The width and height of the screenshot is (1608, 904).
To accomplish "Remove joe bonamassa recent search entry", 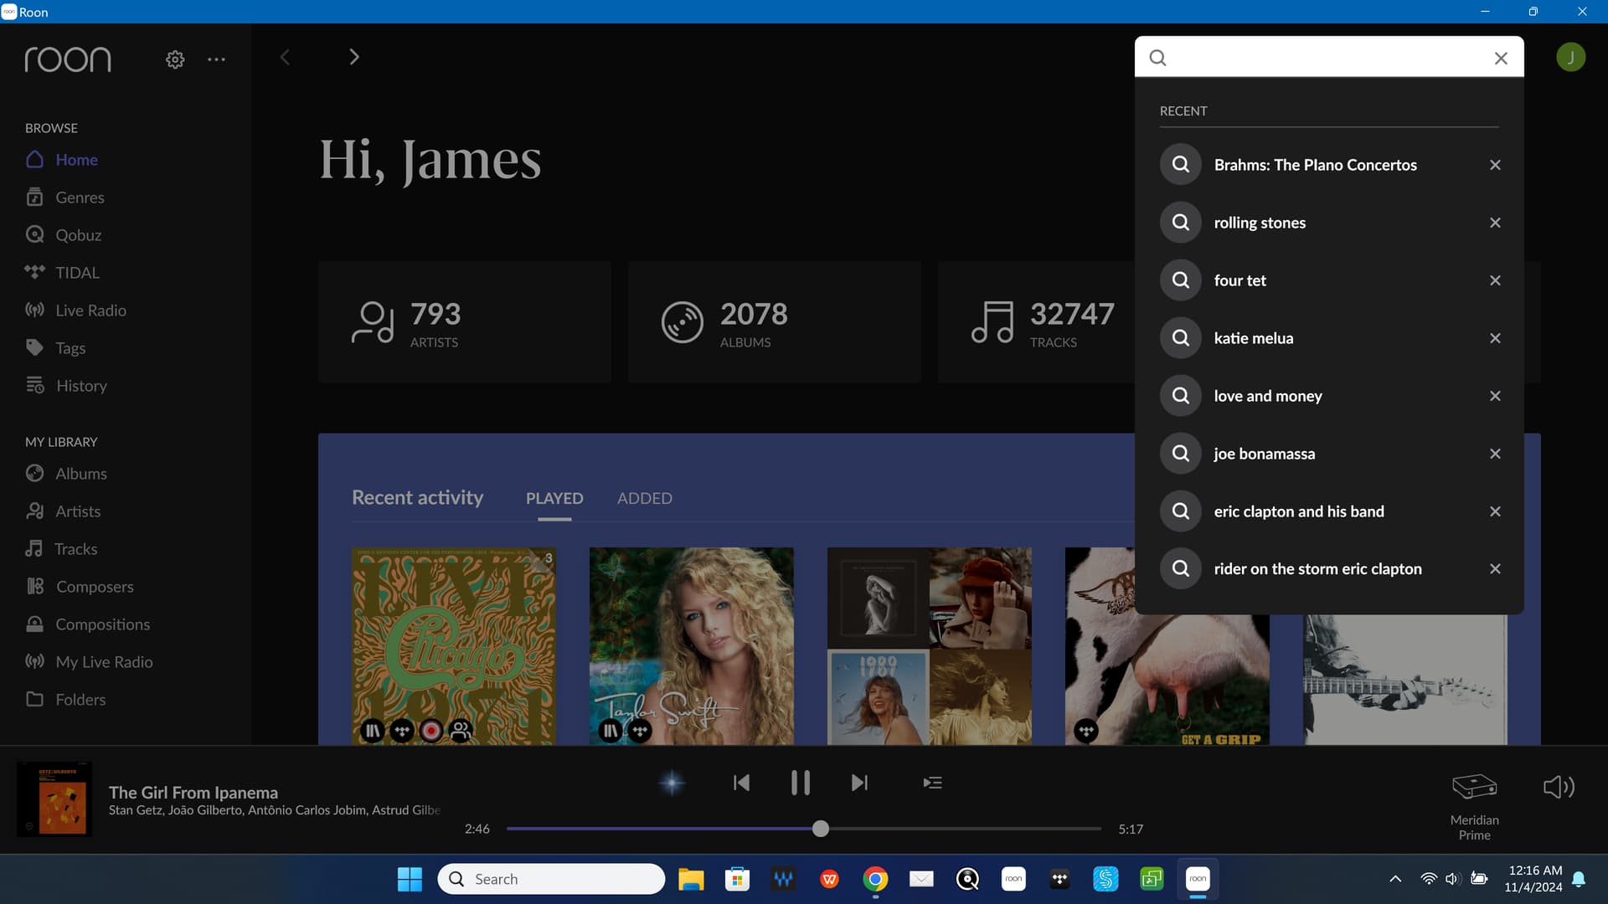I will click(1495, 454).
